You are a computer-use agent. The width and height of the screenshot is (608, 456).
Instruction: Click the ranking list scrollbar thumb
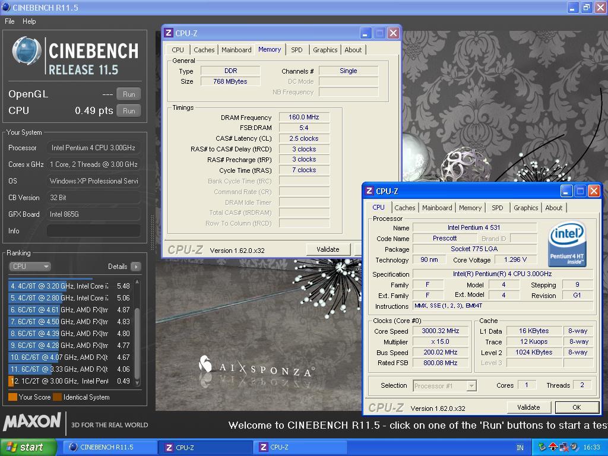(x=137, y=343)
